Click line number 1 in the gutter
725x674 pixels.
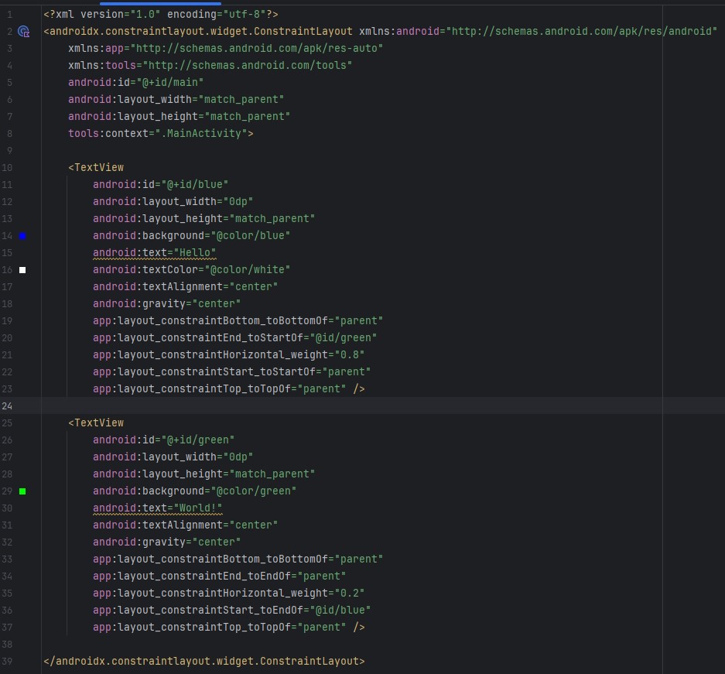[x=9, y=15]
